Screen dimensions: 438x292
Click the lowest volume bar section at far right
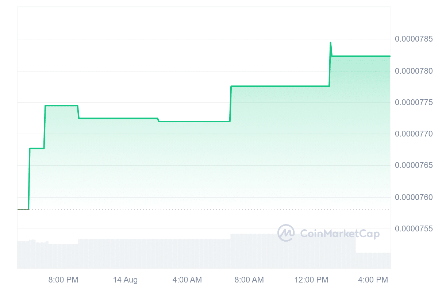click(x=373, y=260)
